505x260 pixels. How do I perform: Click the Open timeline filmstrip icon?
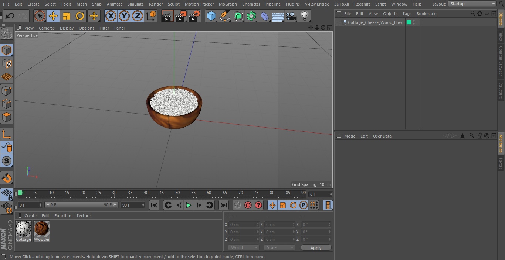[328, 205]
